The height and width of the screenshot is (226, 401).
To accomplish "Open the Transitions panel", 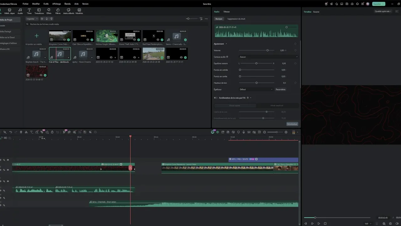I will pos(39,11).
